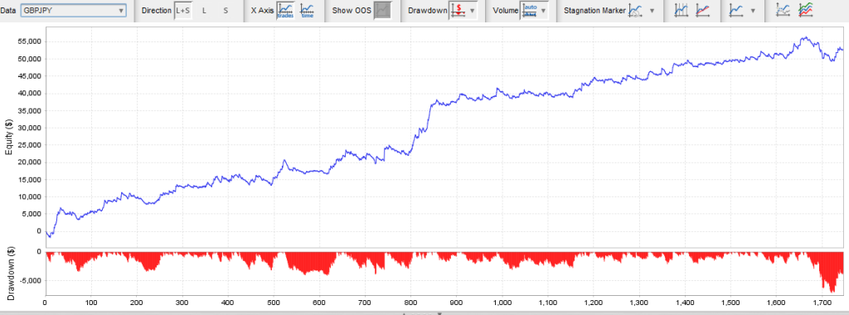Click the -5,000 drawdown axis value
This screenshot has width=849, height=315.
pyautogui.click(x=32, y=280)
